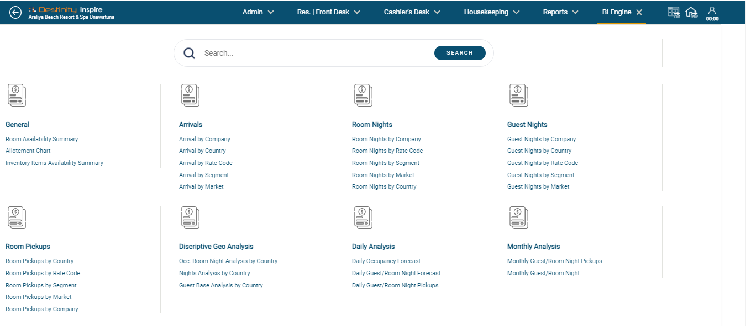Viewport: 746px width, 326px height.
Task: Click the Arrivals category report icon
Action: (190, 95)
